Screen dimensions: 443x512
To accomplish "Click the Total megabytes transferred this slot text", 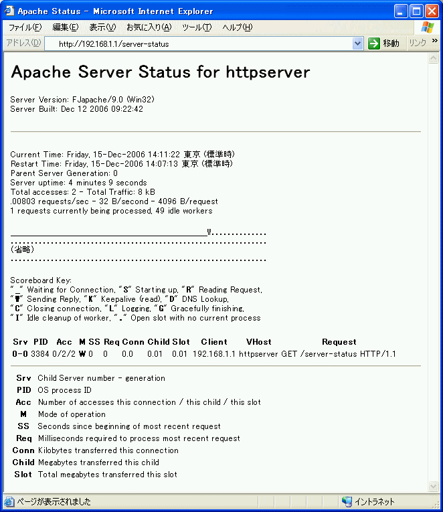I will coord(108,475).
